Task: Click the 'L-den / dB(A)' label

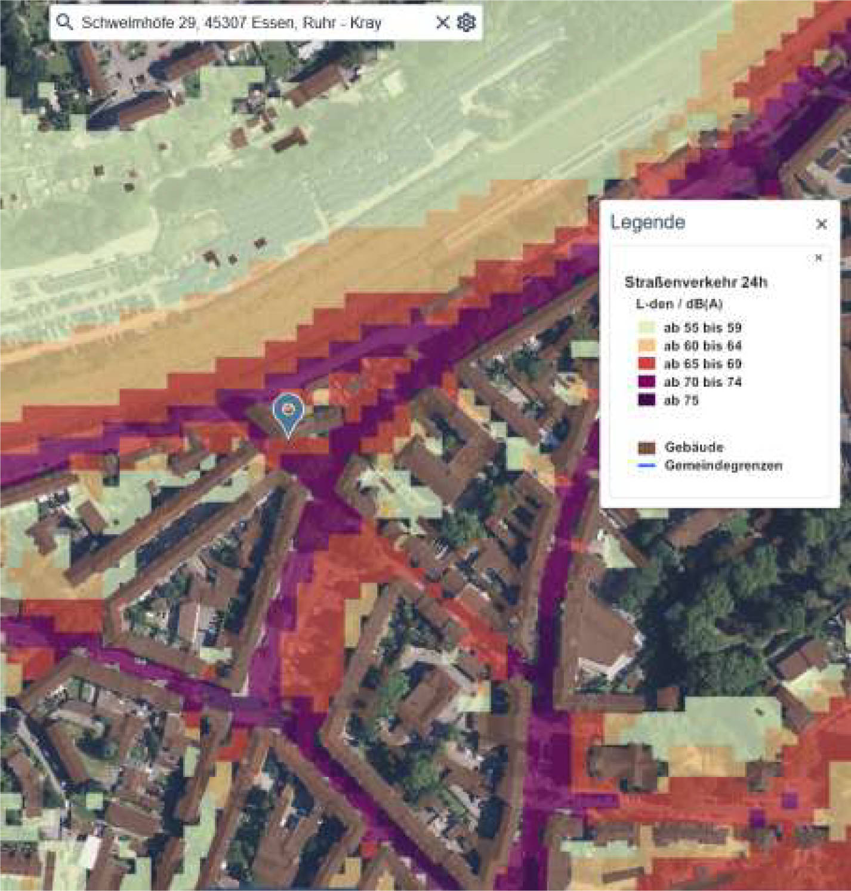Action: click(x=679, y=304)
